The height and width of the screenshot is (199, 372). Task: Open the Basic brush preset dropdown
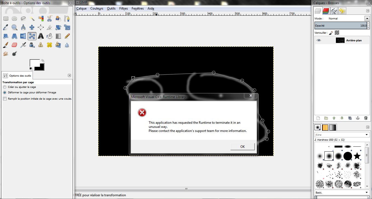367,193
